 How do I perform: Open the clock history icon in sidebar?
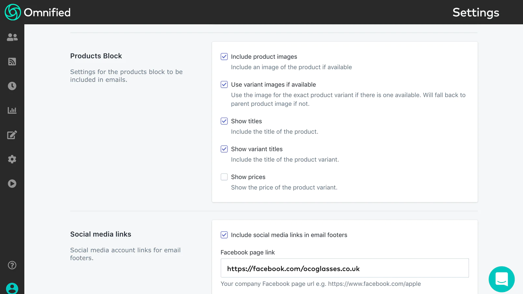pos(12,86)
